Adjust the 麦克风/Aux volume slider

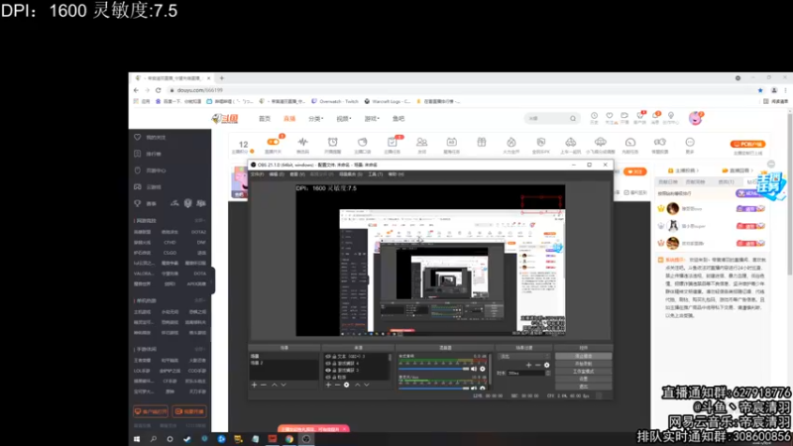click(x=434, y=388)
